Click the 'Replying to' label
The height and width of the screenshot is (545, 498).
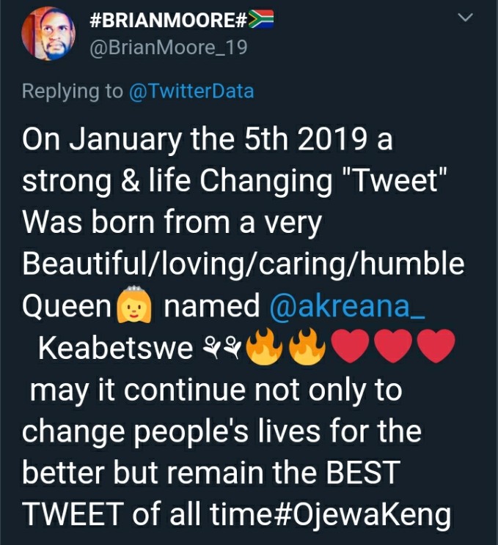(x=73, y=92)
